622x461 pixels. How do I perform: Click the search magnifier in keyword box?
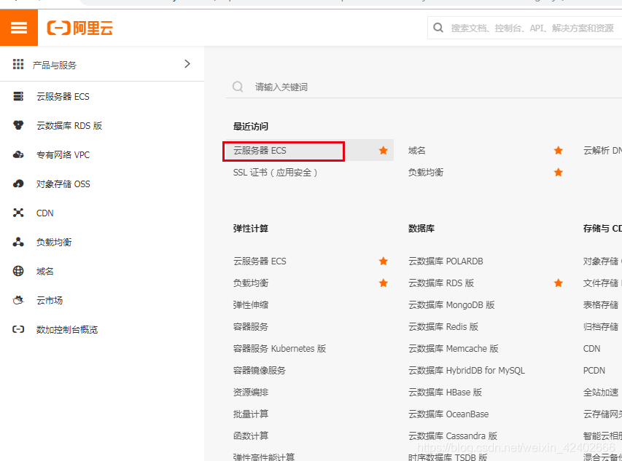pos(237,86)
